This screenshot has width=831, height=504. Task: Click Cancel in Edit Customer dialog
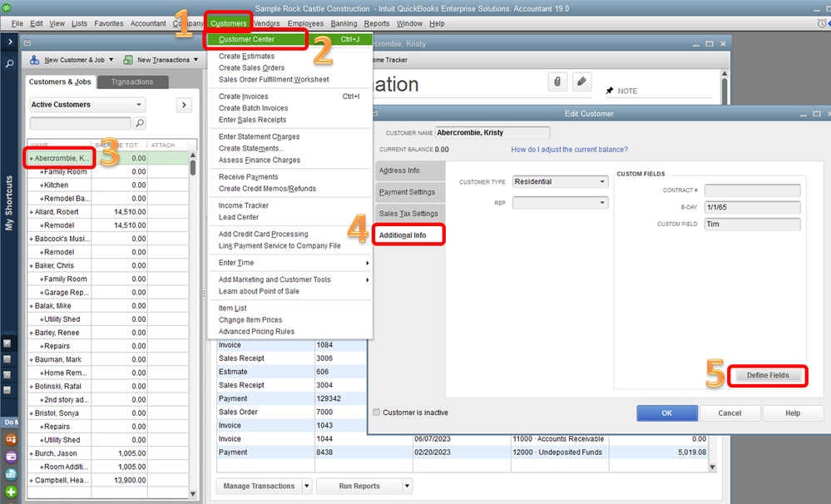click(x=730, y=413)
